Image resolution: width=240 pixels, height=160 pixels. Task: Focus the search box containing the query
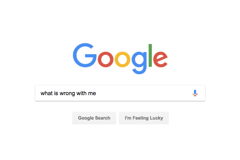coord(120,93)
